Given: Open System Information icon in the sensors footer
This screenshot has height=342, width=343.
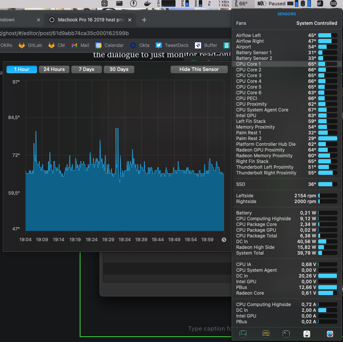Looking at the screenshot, I should [307, 334].
